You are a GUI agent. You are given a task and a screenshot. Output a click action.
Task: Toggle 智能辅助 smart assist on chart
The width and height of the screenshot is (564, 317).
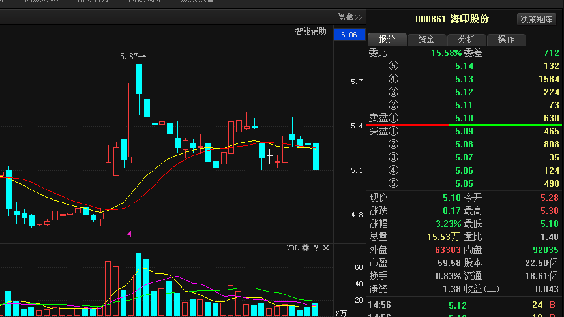point(310,31)
